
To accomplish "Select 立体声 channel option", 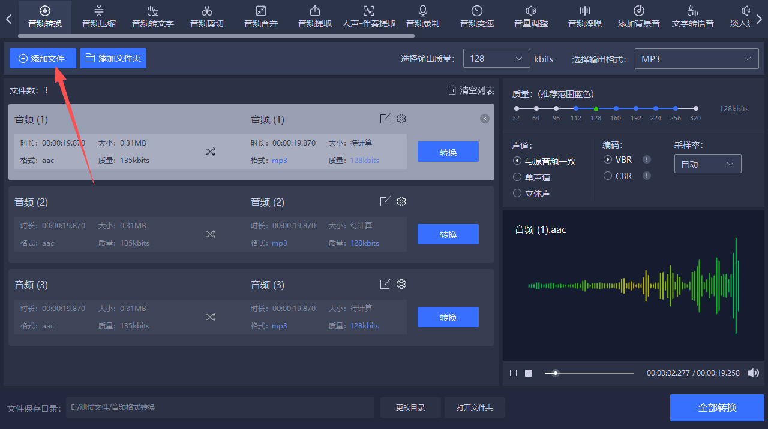I will click(x=517, y=194).
